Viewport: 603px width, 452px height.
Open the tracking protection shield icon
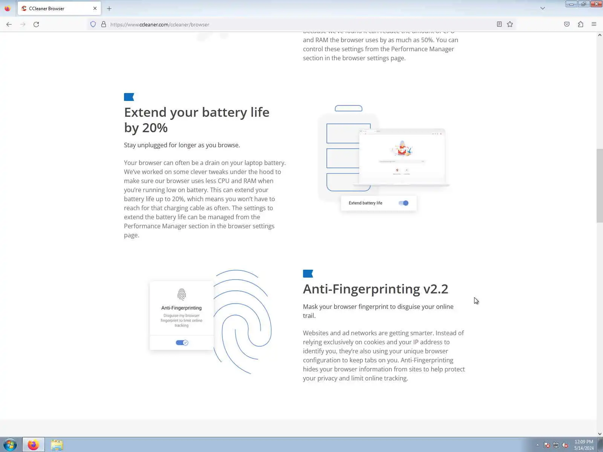(x=93, y=24)
